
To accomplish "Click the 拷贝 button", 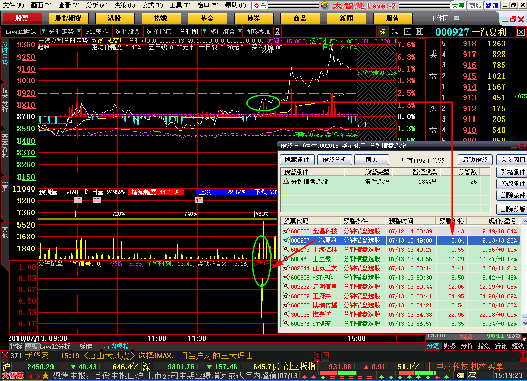I will point(372,160).
